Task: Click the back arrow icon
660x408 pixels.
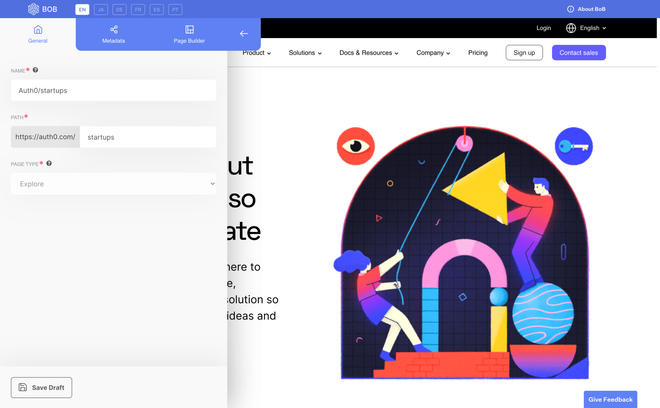Action: [244, 34]
